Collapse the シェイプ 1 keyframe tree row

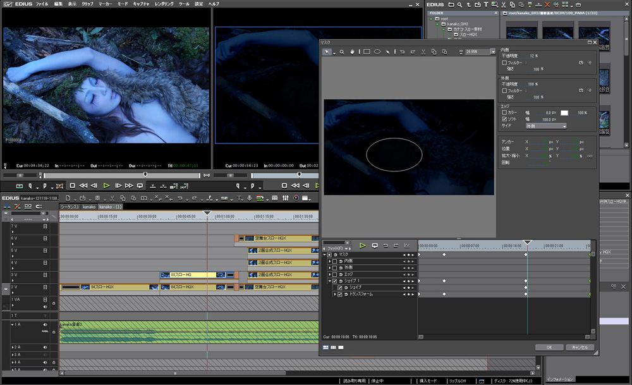330,281
